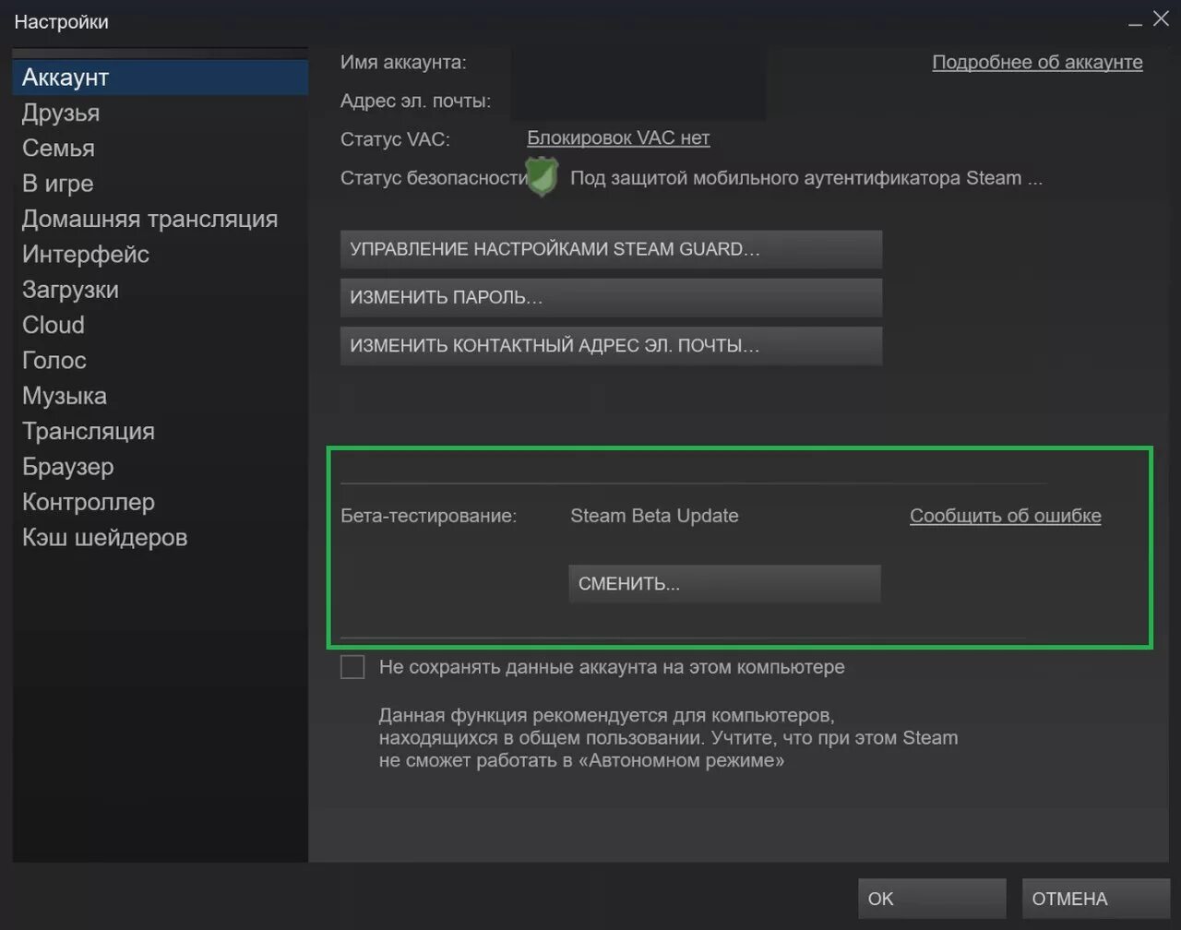This screenshot has width=1181, height=930.
Task: Switch to Музыка settings
Action: [65, 396]
